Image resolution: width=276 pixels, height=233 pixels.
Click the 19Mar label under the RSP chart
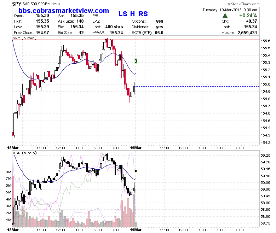coord(136,230)
